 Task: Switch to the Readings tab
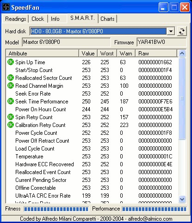coord(15,19)
